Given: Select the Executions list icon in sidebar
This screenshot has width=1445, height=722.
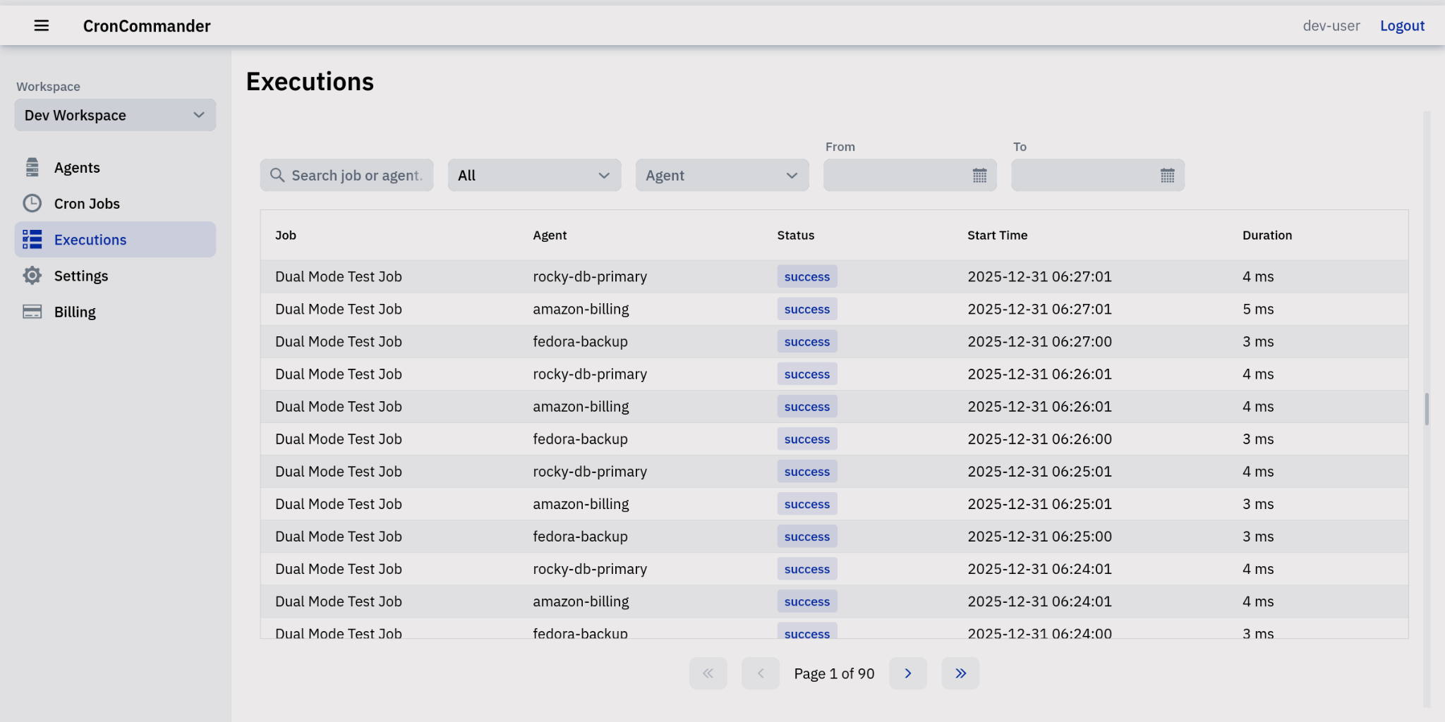Looking at the screenshot, I should (32, 239).
